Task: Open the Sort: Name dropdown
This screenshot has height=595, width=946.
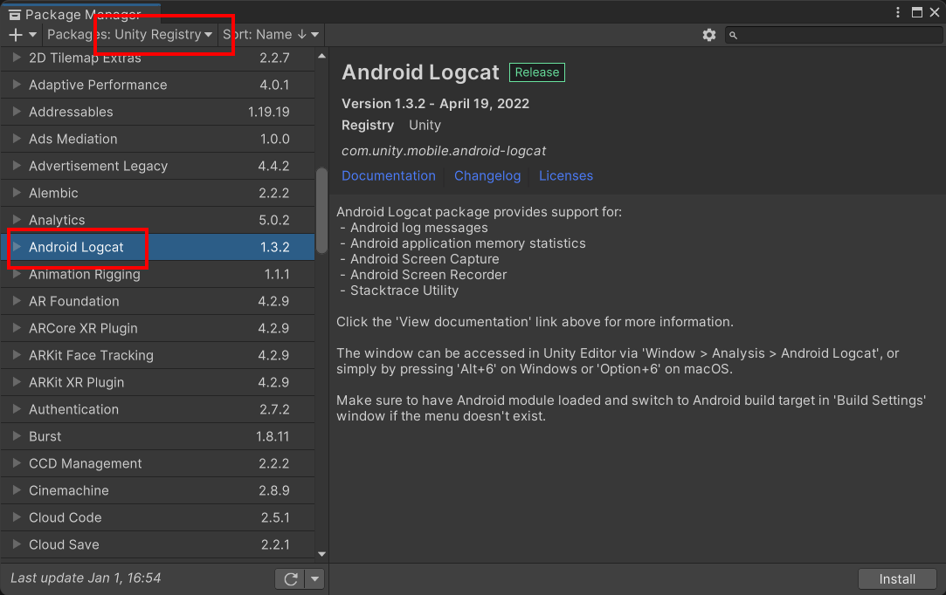Action: (x=271, y=35)
